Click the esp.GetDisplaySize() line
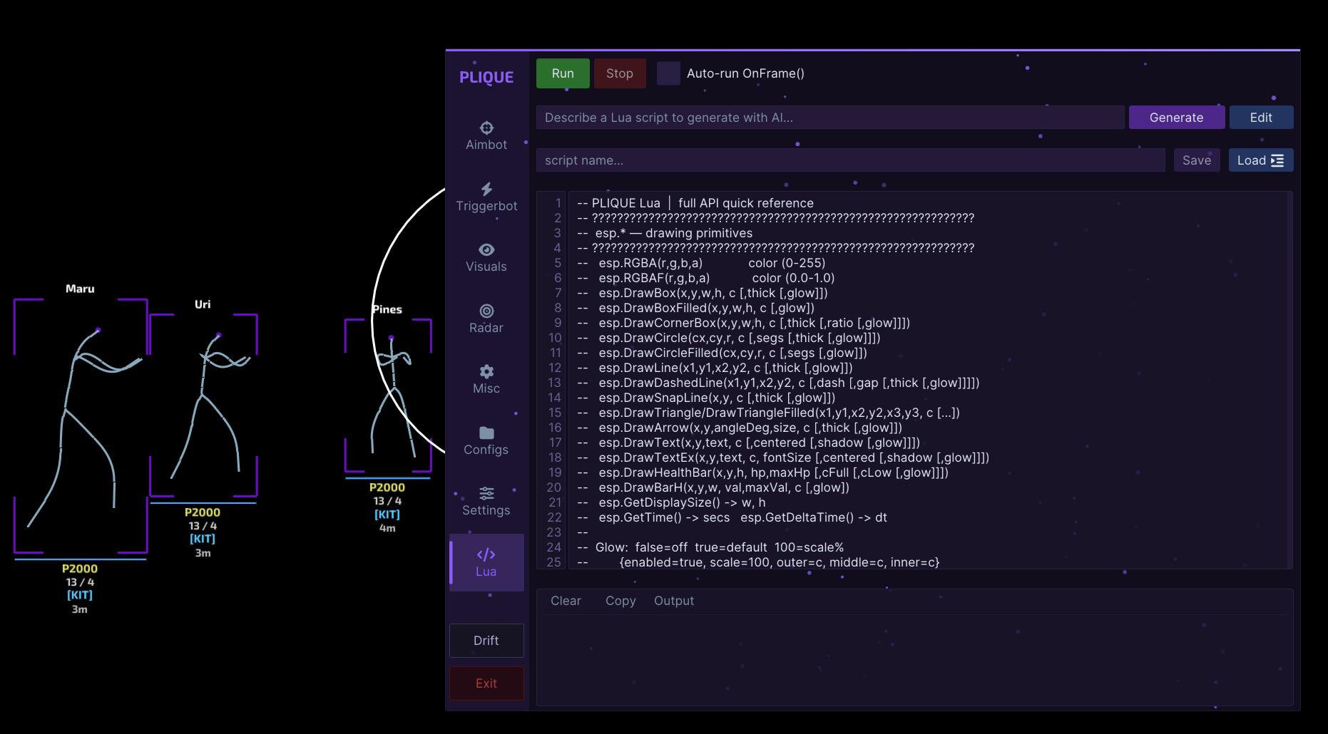1328x734 pixels. point(671,502)
